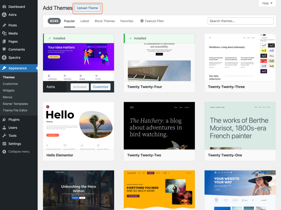Open the Twenty Twenty-Two theme thumbnail
This screenshot has height=210, width=281.
tap(159, 126)
